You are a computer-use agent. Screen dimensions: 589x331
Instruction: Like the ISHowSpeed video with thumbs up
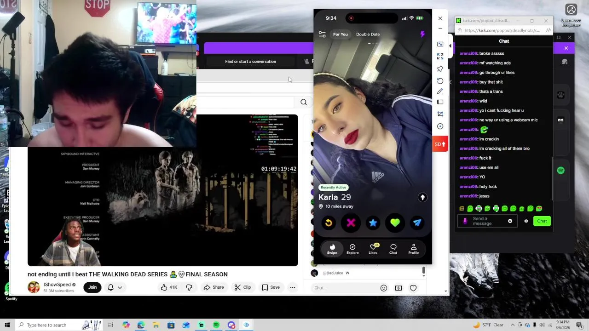coord(168,287)
